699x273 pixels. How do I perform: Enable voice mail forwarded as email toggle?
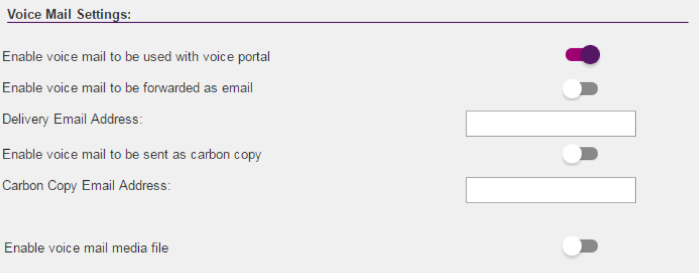click(580, 89)
